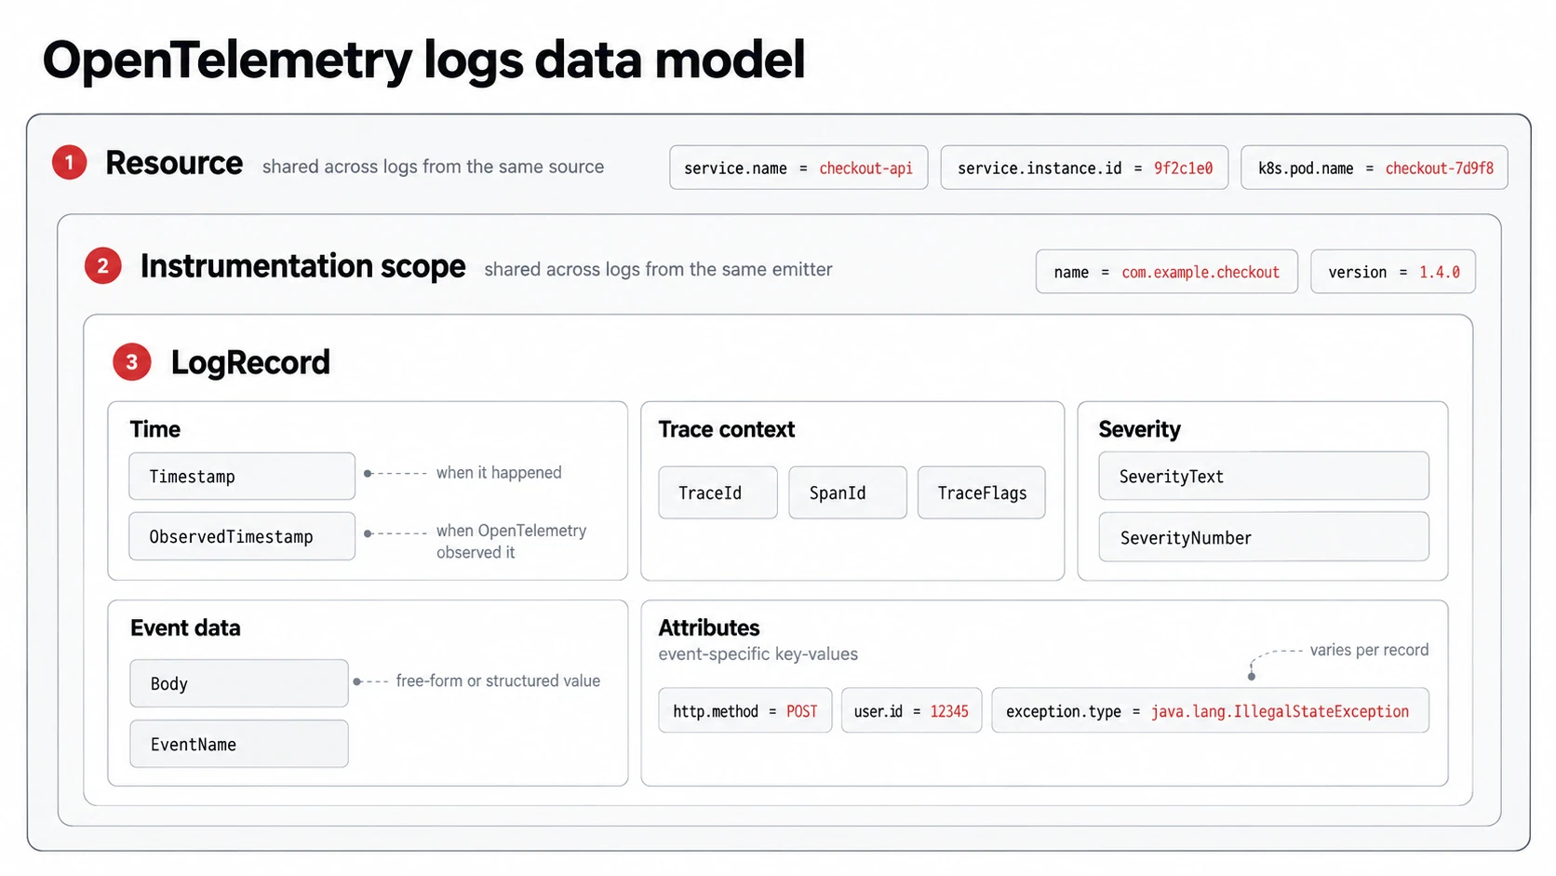The height and width of the screenshot is (876, 1556).
Task: Click the TraceFlags box
Action: pyautogui.click(x=981, y=492)
